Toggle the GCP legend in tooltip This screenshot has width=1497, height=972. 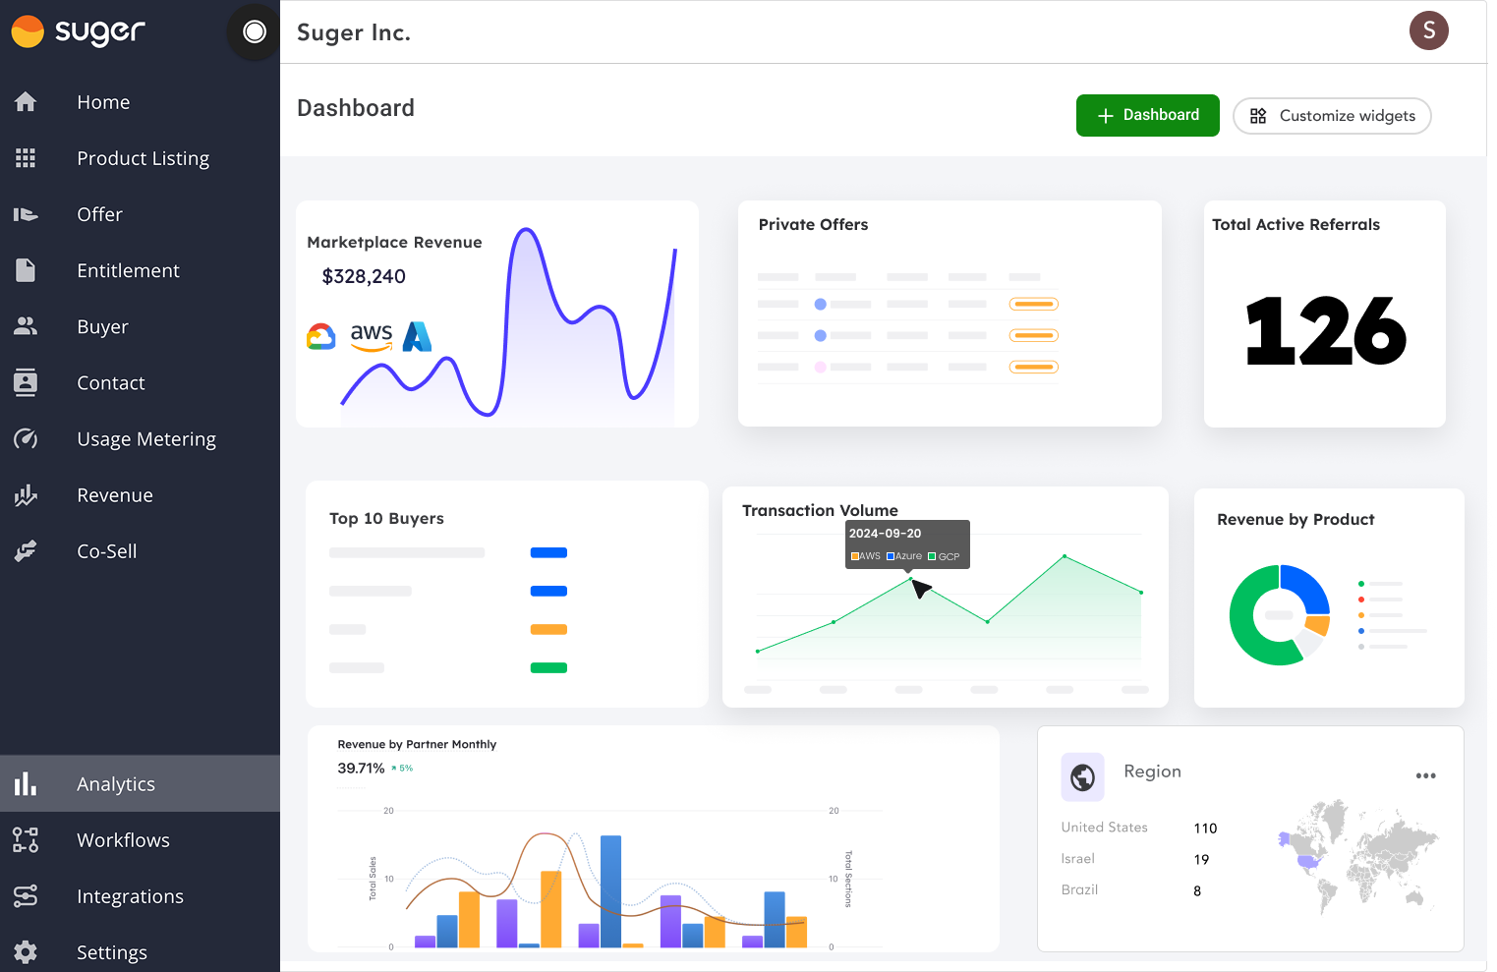[944, 556]
